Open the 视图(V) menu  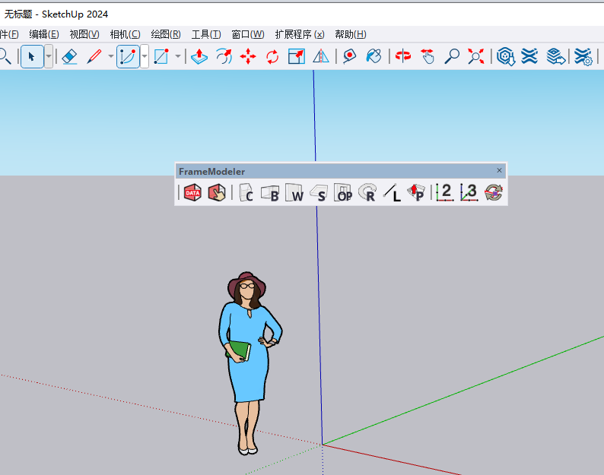tap(84, 34)
